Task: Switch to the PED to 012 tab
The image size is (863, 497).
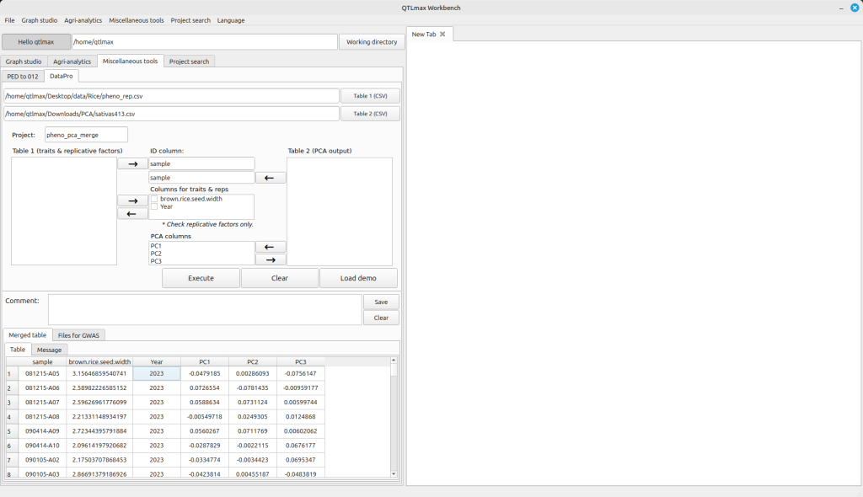Action: [x=24, y=77]
